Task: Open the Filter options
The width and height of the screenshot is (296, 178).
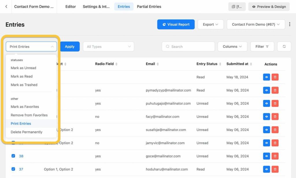Action: pyautogui.click(x=262, y=46)
